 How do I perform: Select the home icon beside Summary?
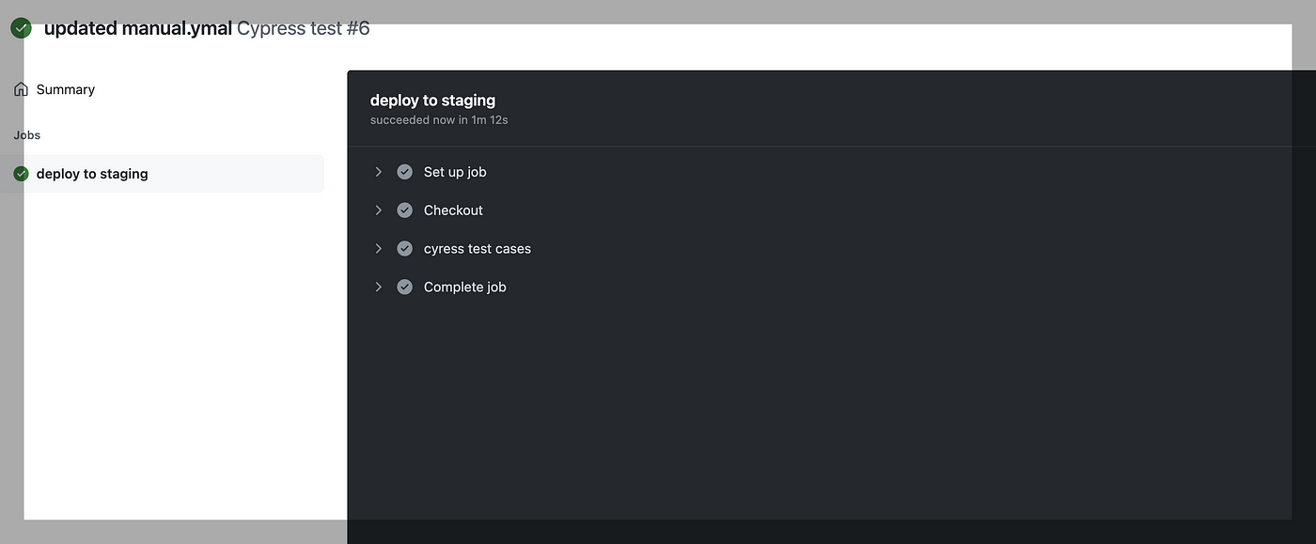[x=21, y=88]
